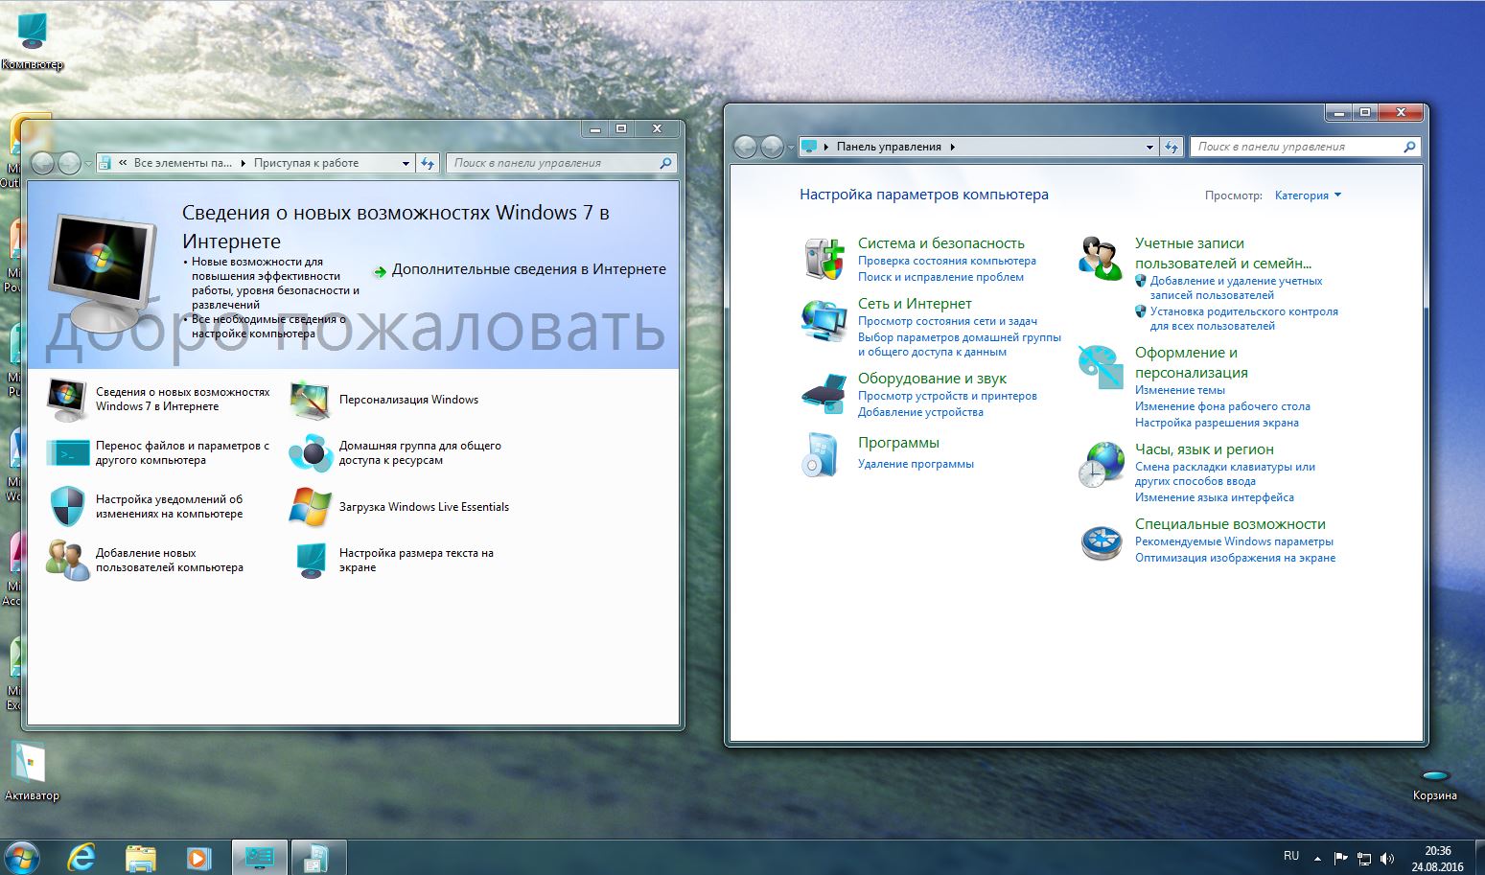The width and height of the screenshot is (1485, 875).
Task: Open Установка родительского контроля link
Action: point(1244,318)
